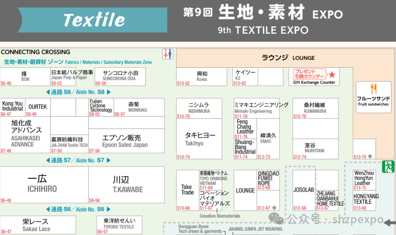Viewport: 396px width, 235px height.
Task: Click the green emergency exit icon
Action: tap(388, 166)
